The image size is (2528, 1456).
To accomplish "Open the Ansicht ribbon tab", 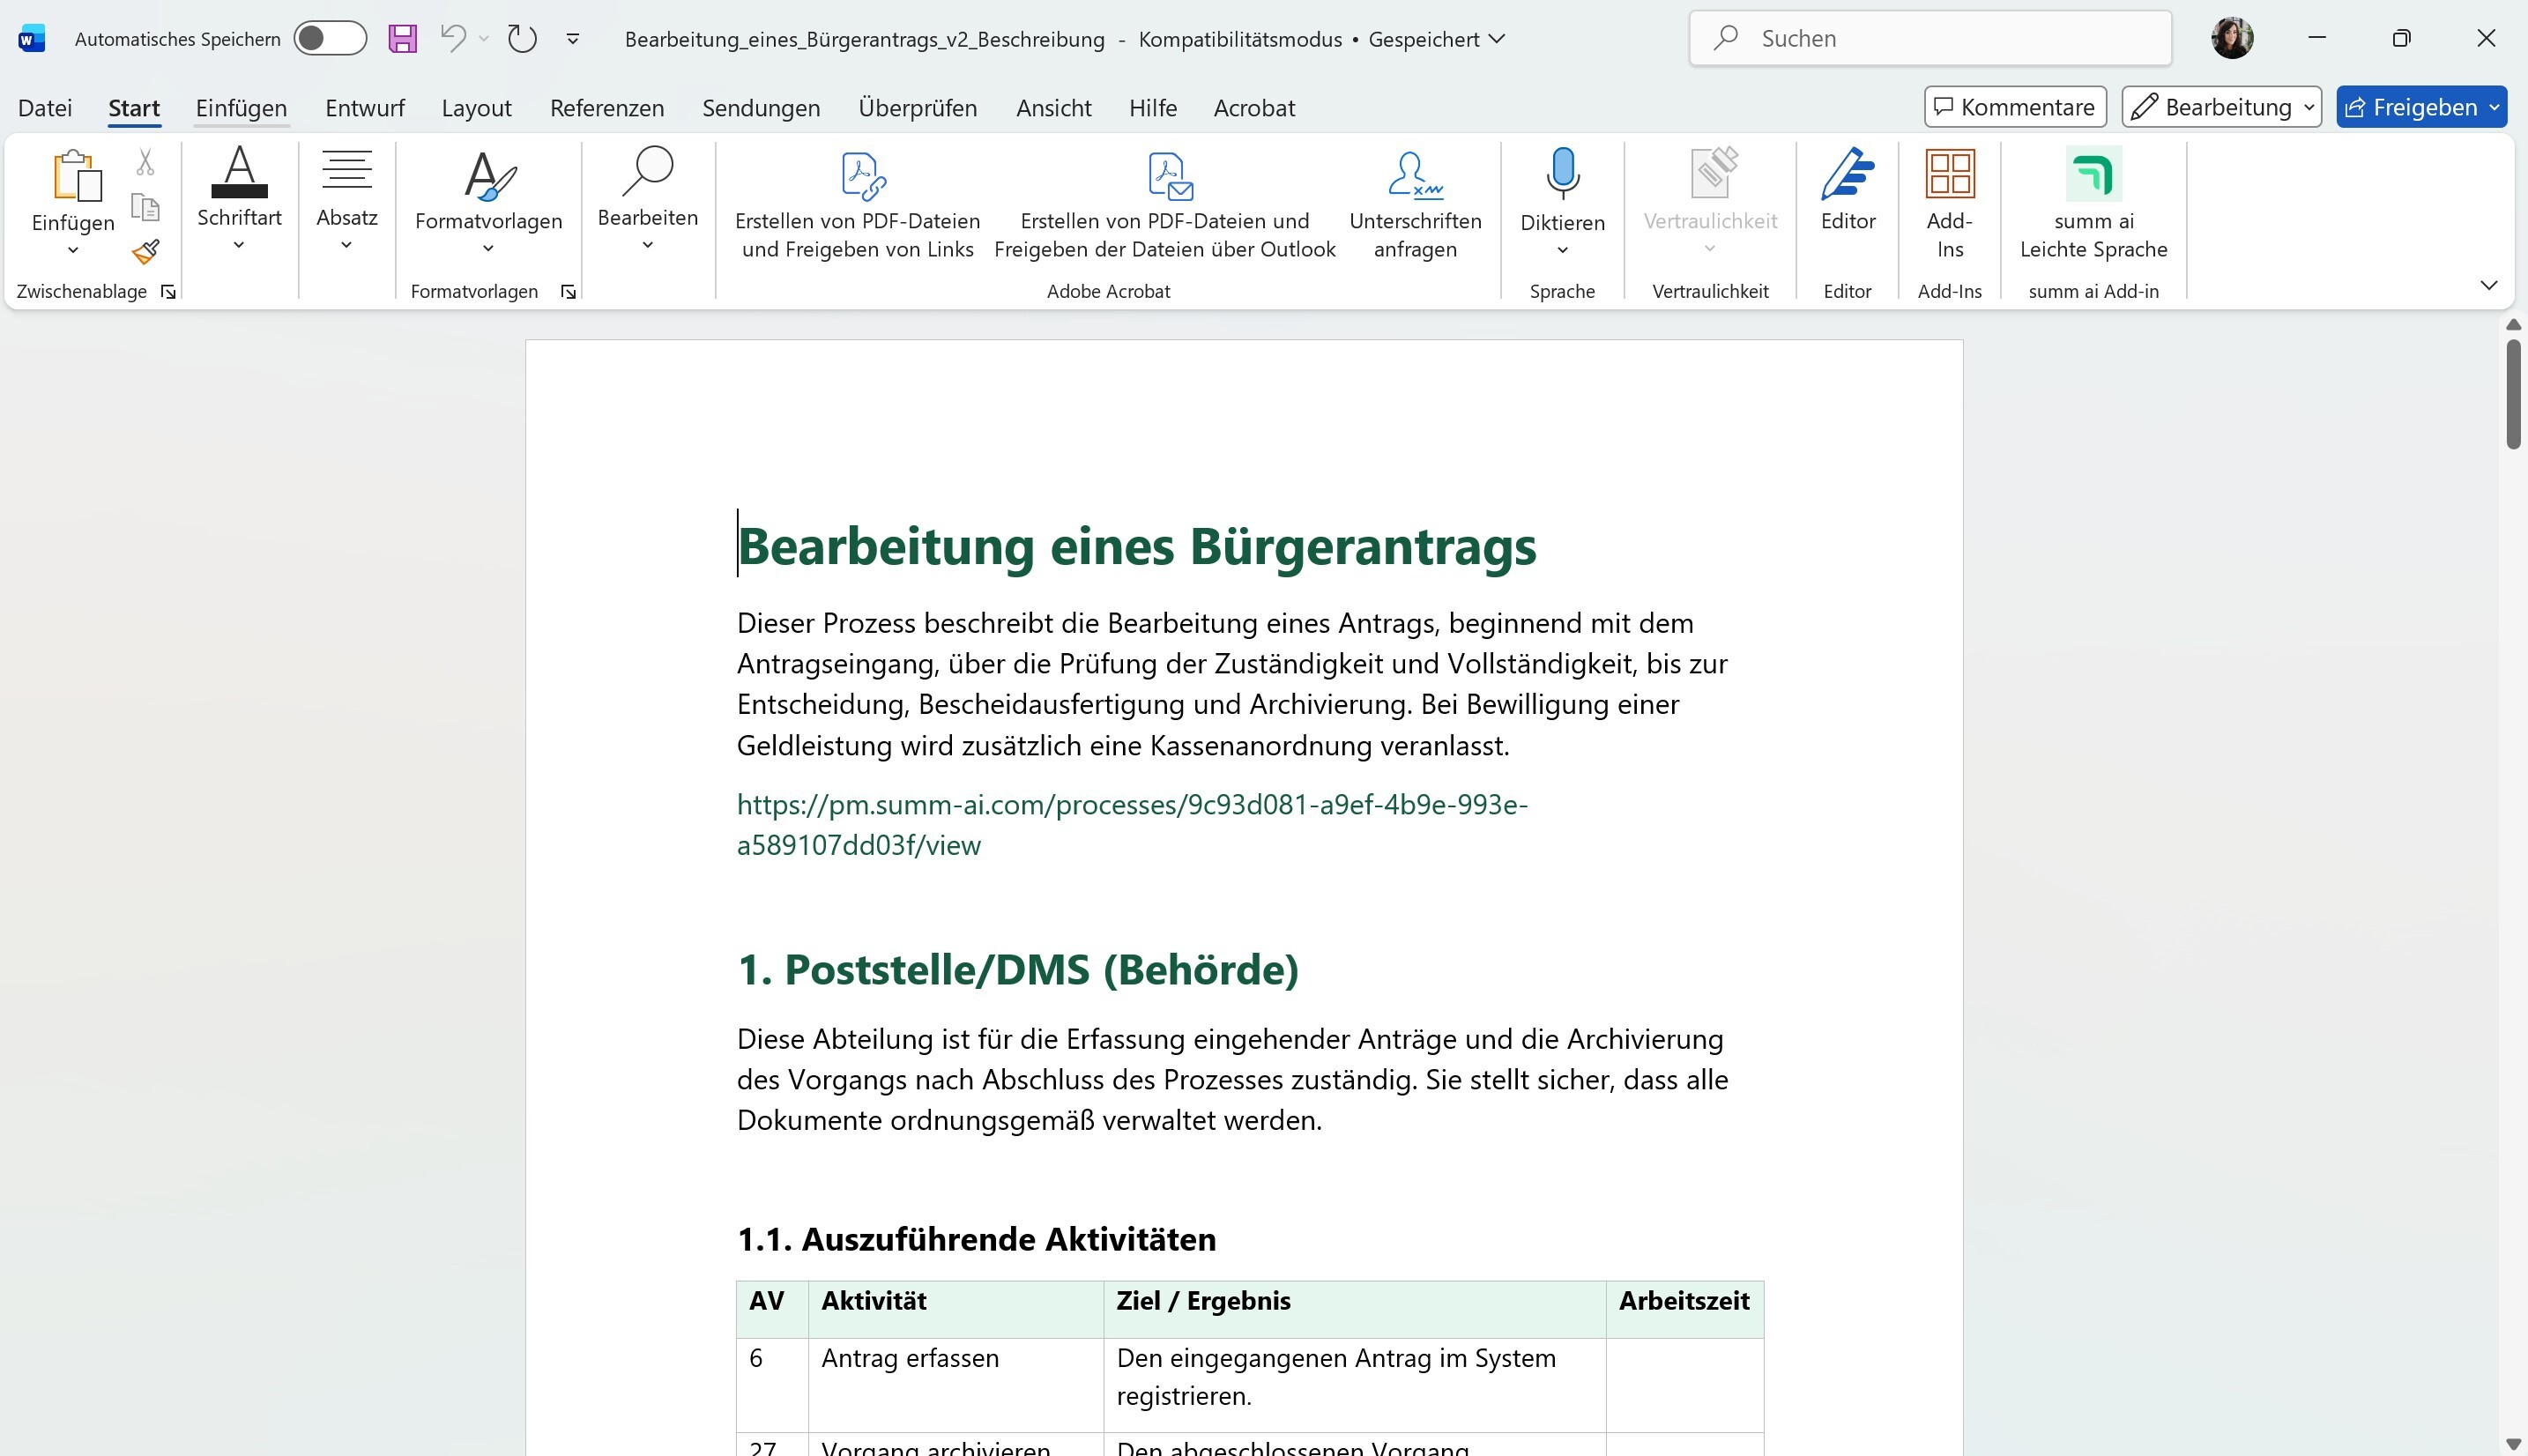I will click(1054, 107).
